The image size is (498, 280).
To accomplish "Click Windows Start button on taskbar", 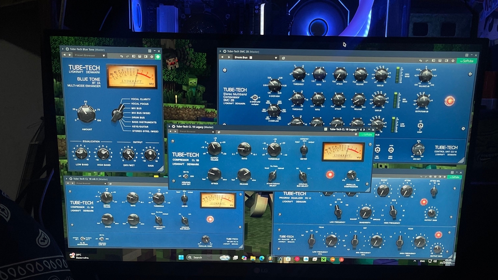I will (x=181, y=257).
